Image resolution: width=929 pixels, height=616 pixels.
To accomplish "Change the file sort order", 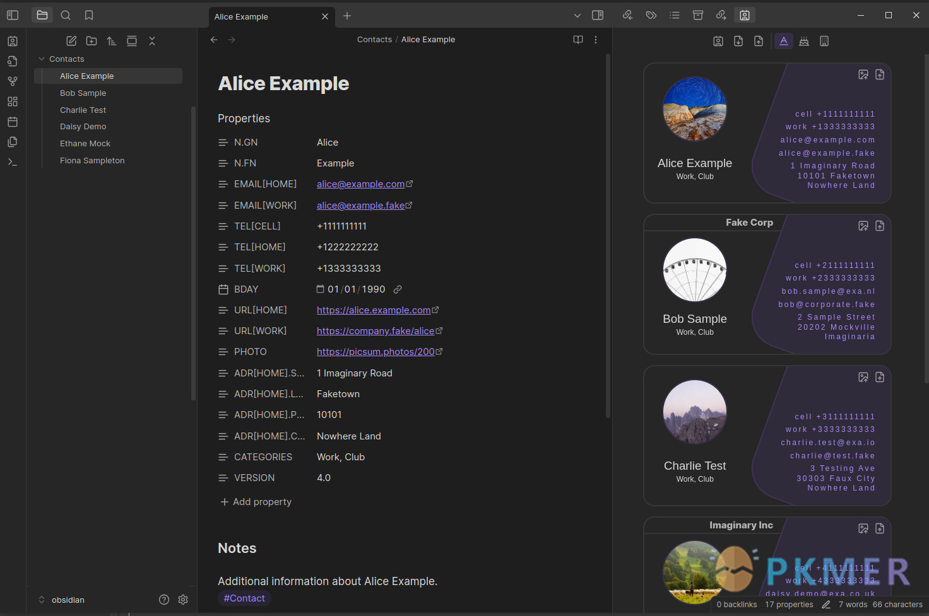I will 112,41.
